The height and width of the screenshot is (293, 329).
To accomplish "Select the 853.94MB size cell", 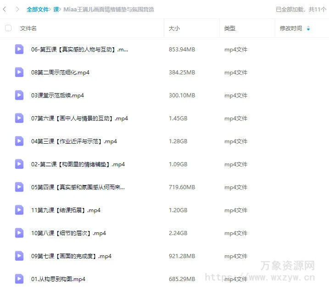I will pos(182,49).
